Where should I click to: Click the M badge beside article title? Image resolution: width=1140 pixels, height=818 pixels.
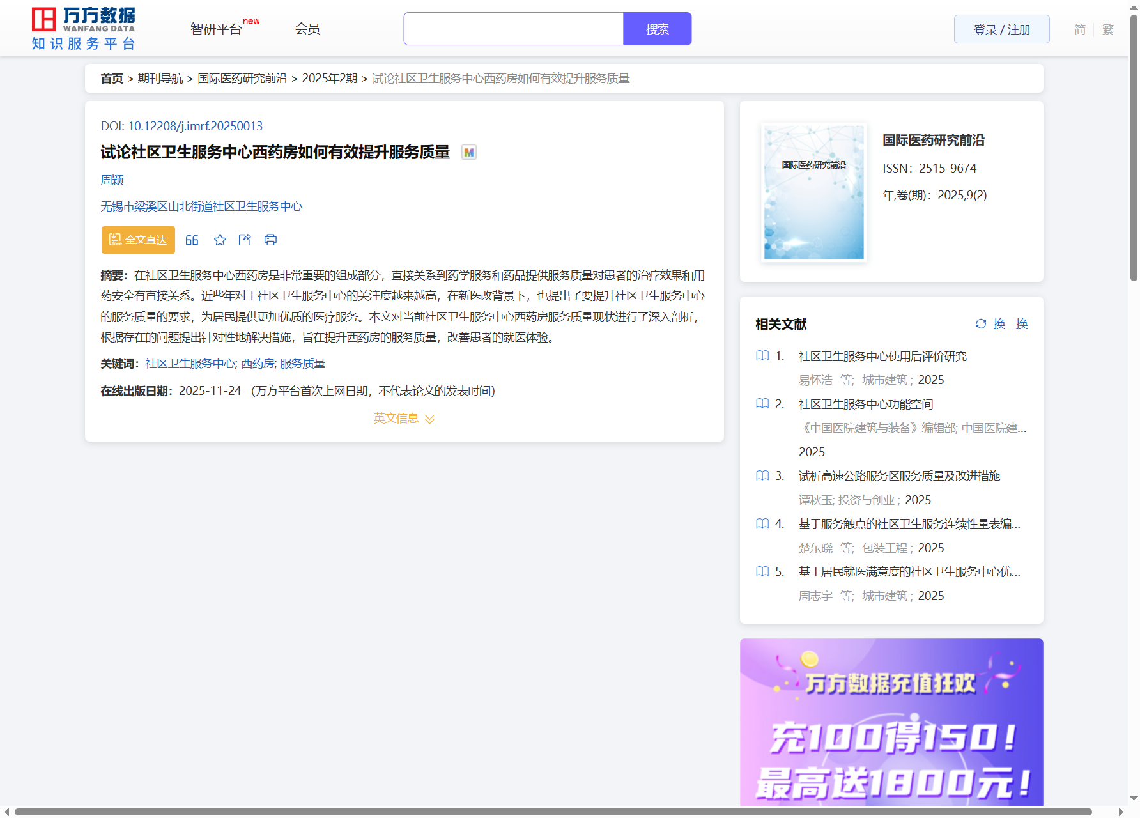[469, 153]
